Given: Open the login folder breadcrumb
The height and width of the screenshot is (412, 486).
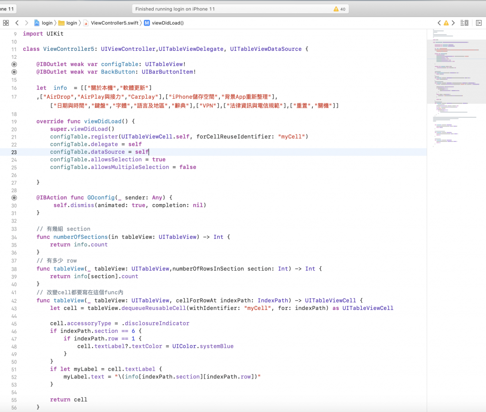Looking at the screenshot, I should (x=72, y=23).
